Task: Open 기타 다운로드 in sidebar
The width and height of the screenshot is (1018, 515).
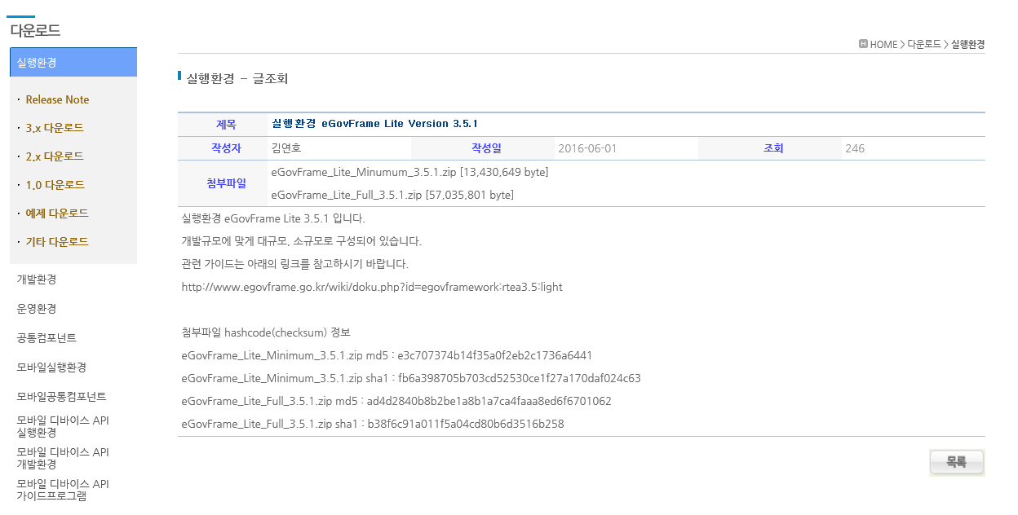Action: click(57, 242)
